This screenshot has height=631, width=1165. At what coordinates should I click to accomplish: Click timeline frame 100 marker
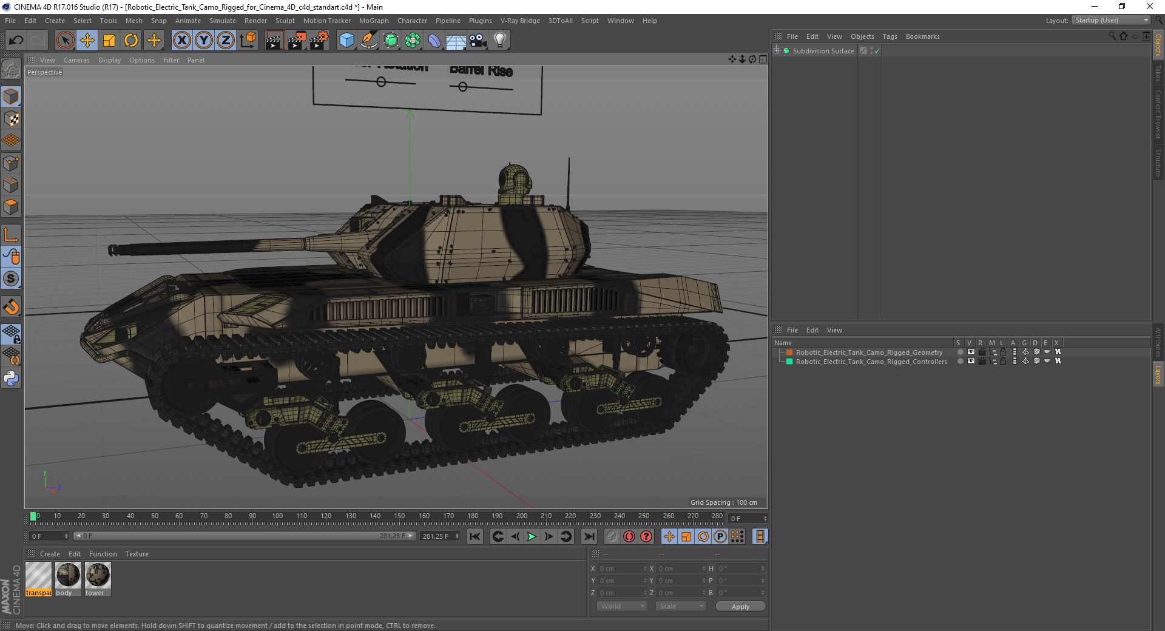click(x=277, y=516)
